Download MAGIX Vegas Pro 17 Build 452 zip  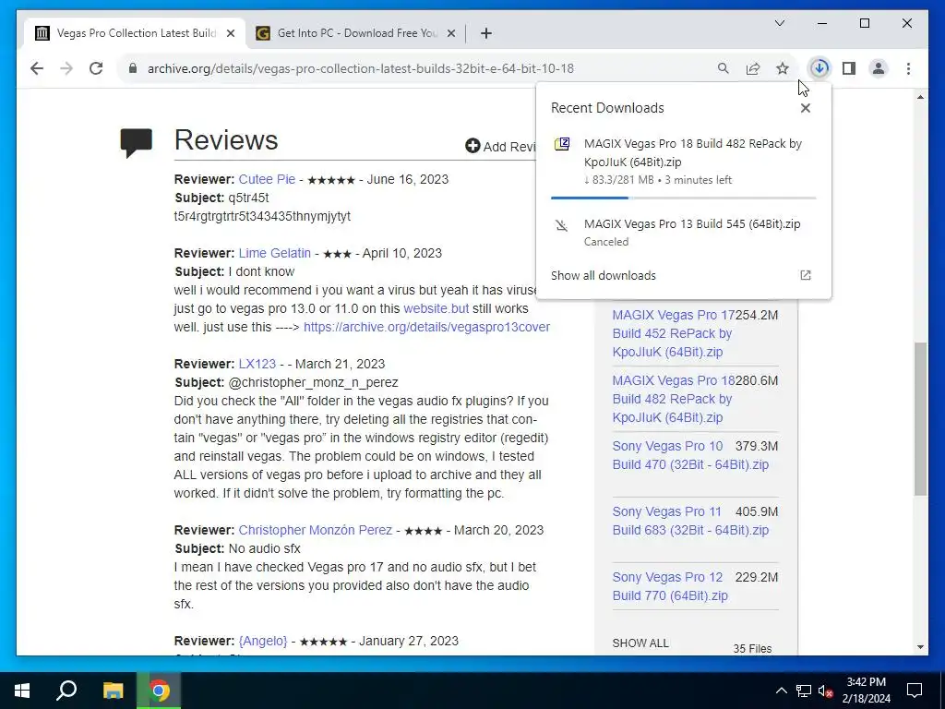point(673,333)
